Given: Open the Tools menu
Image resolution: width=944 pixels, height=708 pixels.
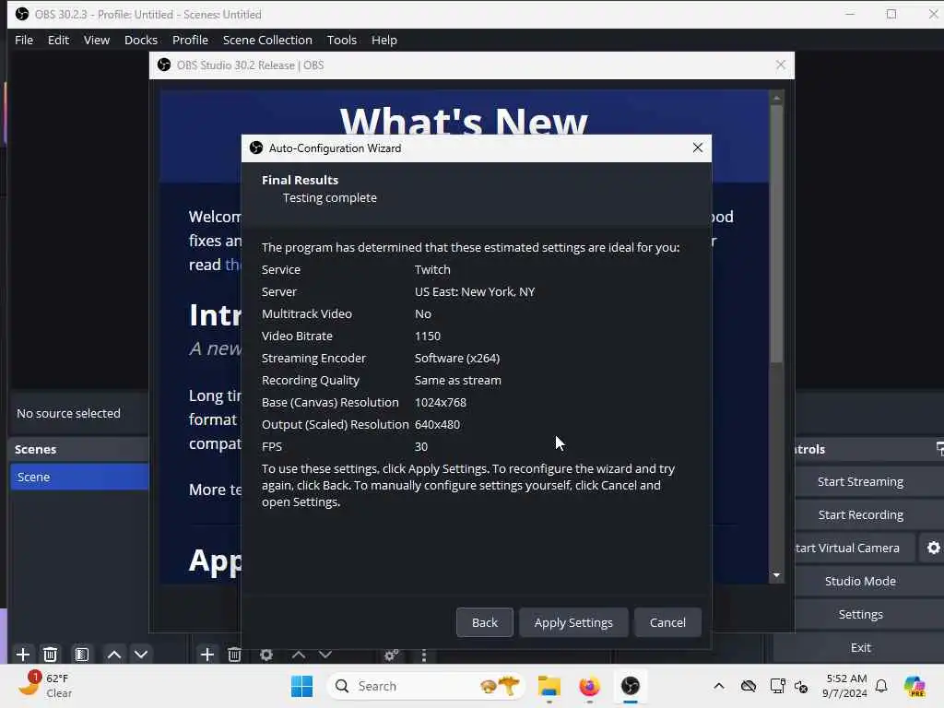Looking at the screenshot, I should 342,40.
